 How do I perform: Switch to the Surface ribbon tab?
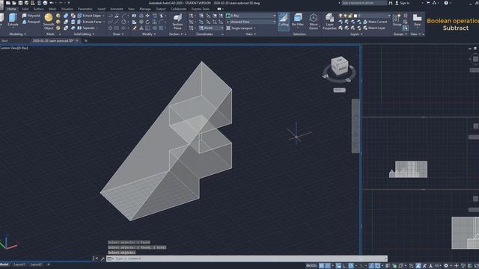coord(38,9)
